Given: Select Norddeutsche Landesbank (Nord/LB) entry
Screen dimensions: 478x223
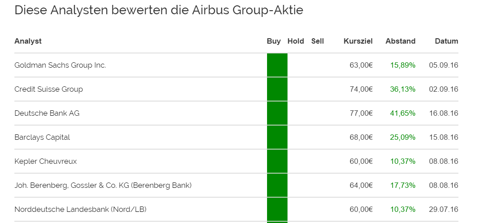Looking at the screenshot, I should (x=80, y=210).
